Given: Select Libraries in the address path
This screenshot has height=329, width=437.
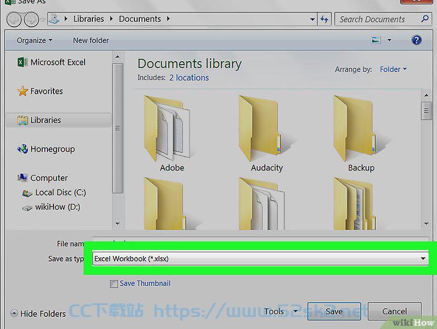Looking at the screenshot, I should (89, 19).
